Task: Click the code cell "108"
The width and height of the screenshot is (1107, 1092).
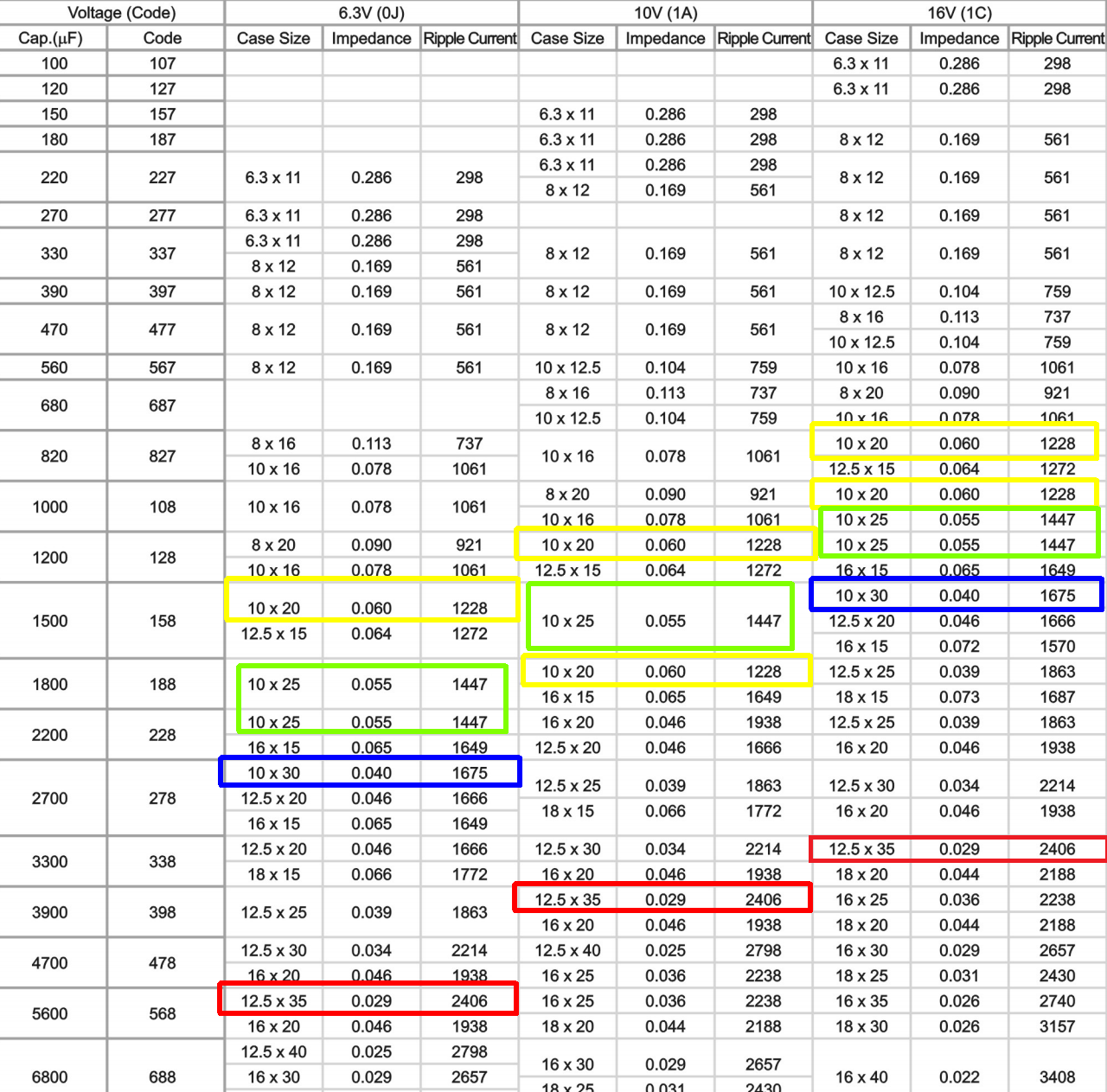Action: [163, 507]
